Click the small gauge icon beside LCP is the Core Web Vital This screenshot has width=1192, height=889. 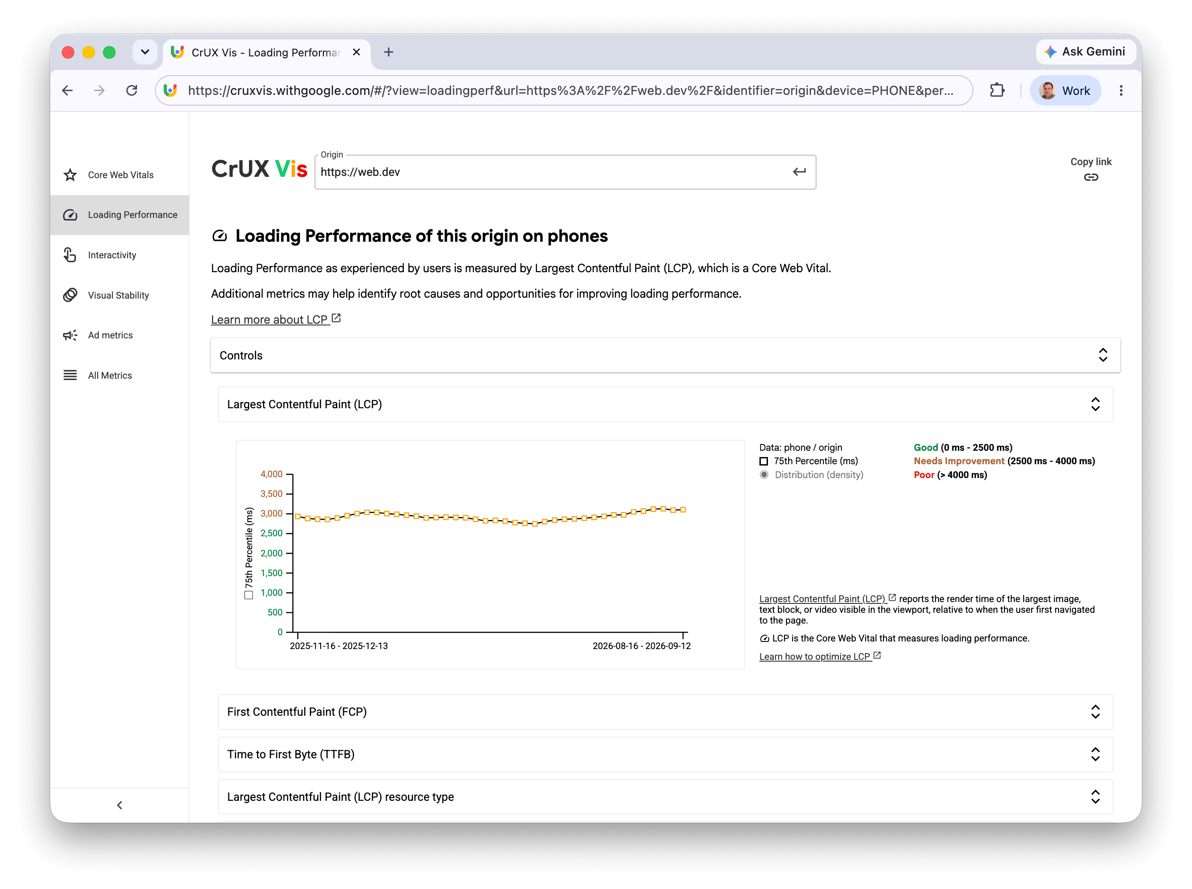(x=764, y=638)
